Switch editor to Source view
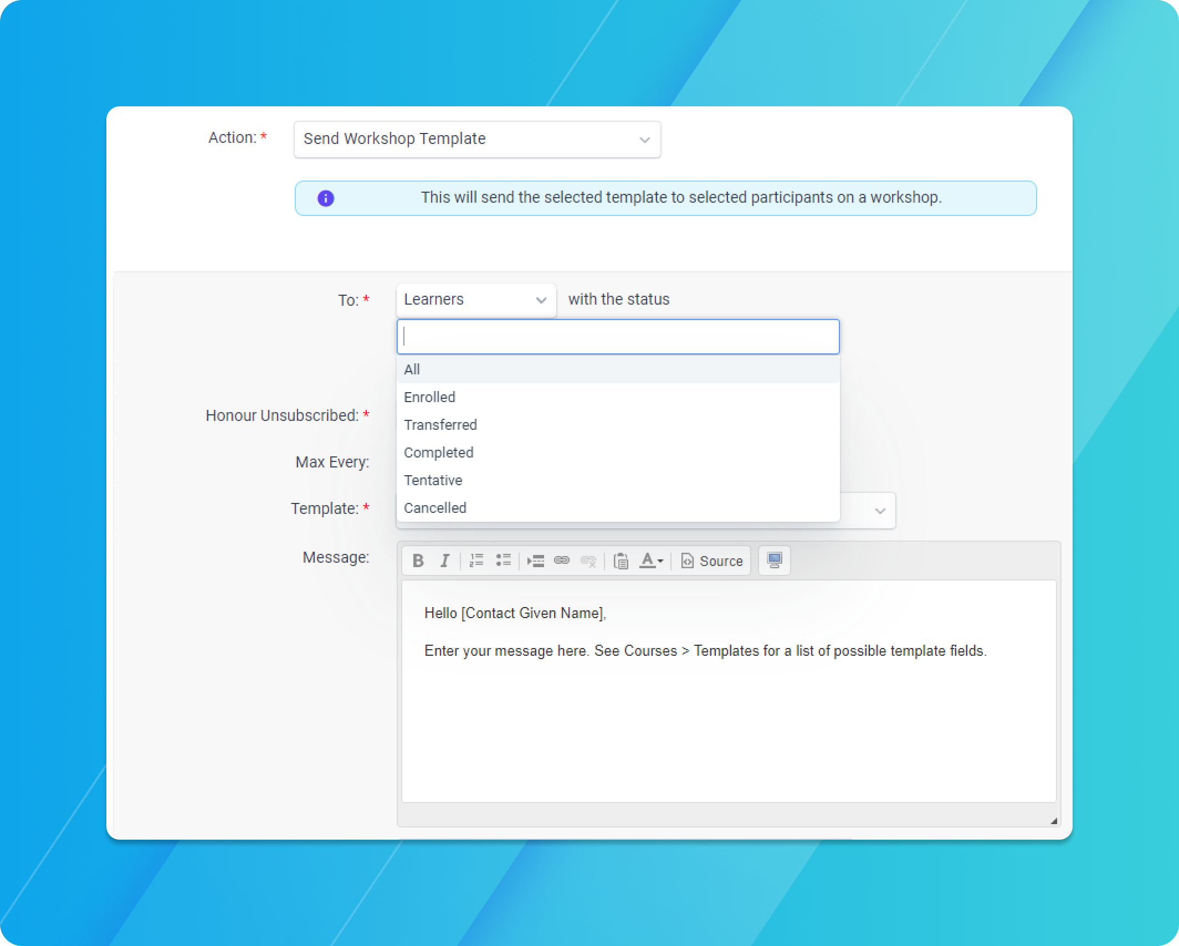Screen dimensions: 1179x946 pos(712,561)
